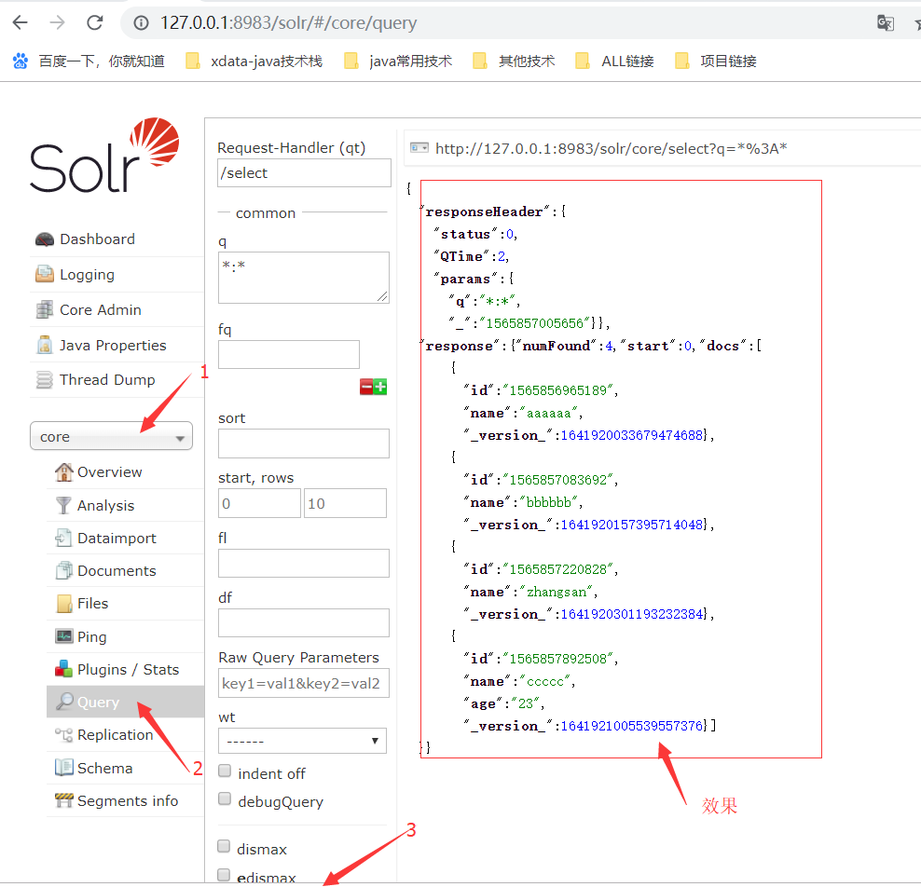Open Dataimport

point(117,539)
